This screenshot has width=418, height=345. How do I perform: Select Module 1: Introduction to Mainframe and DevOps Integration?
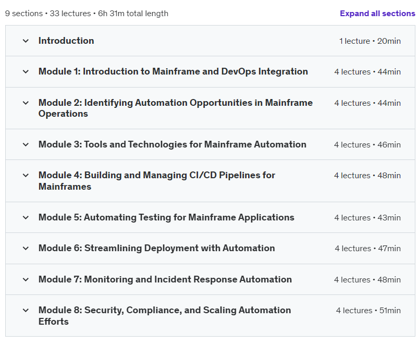(x=173, y=71)
